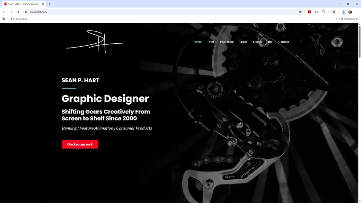Open the Adobe Acrobat extension icon

(310, 12)
